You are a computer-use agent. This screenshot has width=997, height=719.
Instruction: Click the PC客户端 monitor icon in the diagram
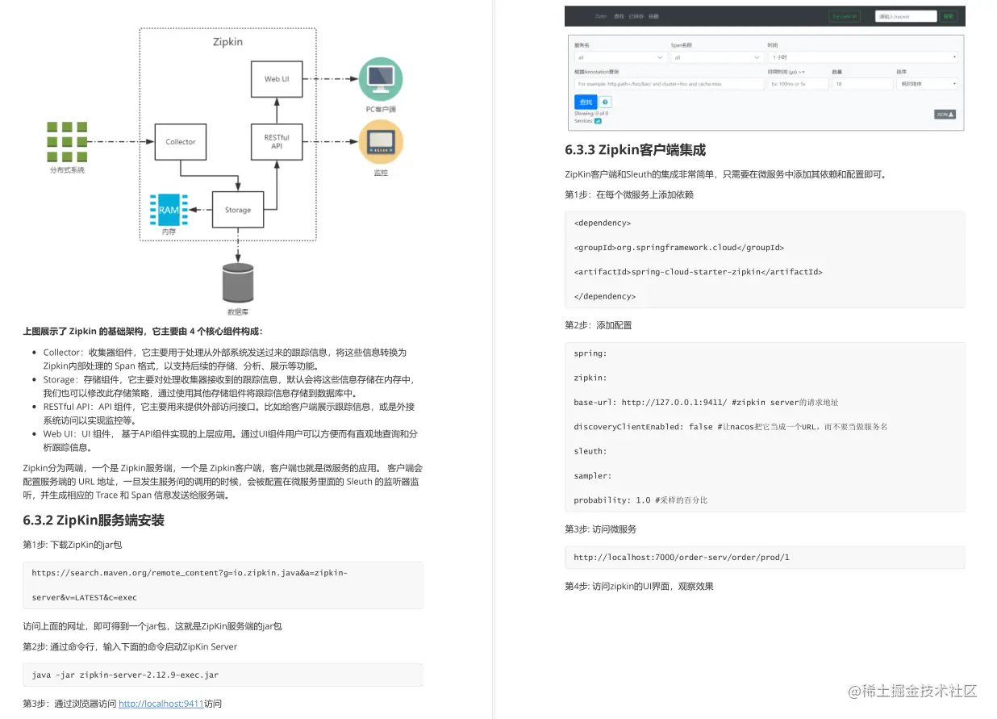(381, 78)
